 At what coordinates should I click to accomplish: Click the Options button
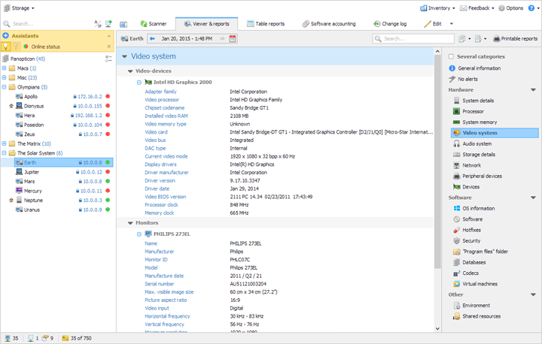tap(511, 8)
